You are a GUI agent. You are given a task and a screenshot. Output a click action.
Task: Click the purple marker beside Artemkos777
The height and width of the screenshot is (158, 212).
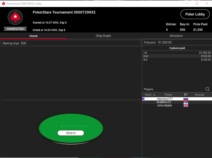tap(144, 99)
